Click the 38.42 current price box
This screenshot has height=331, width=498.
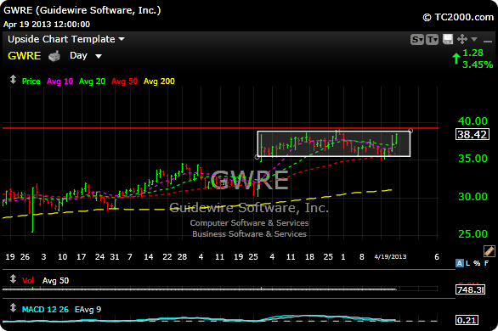pyautogui.click(x=472, y=134)
